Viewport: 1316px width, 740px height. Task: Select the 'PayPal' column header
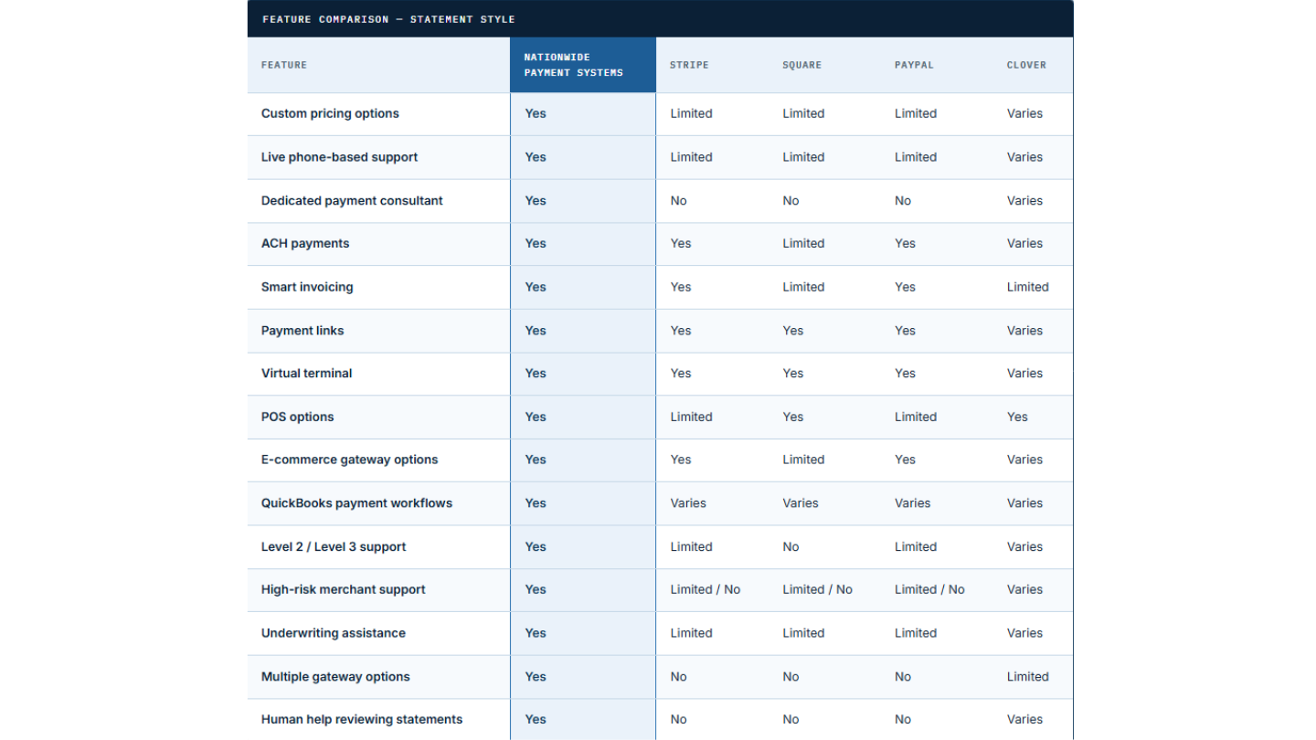(914, 65)
